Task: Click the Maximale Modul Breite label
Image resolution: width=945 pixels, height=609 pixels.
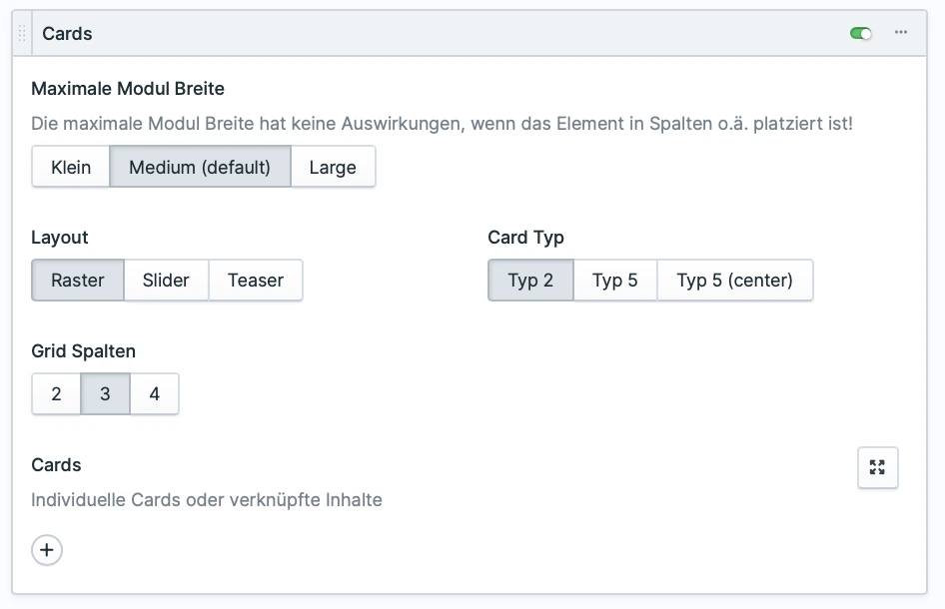Action: [x=128, y=89]
